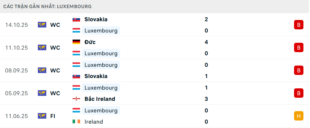The height and width of the screenshot is (128, 310).
Task: Click the world map icon for 14.10.25 match
Action: pyautogui.click(x=42, y=25)
